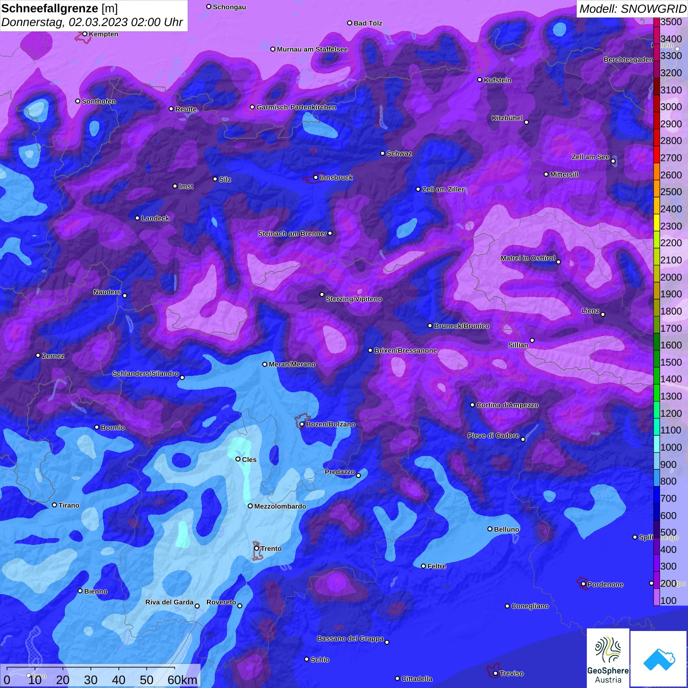Click the Mezzolombardo label
Image resolution: width=688 pixels, height=688 pixels.
(x=280, y=506)
